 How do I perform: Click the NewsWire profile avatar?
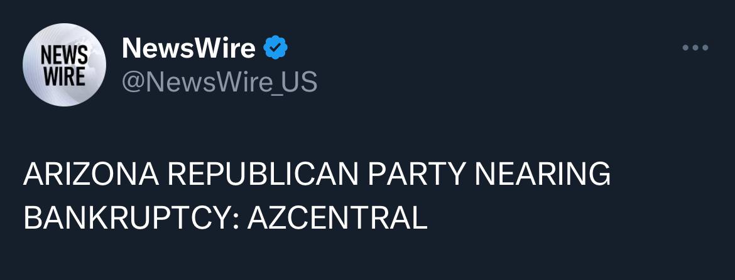(64, 65)
